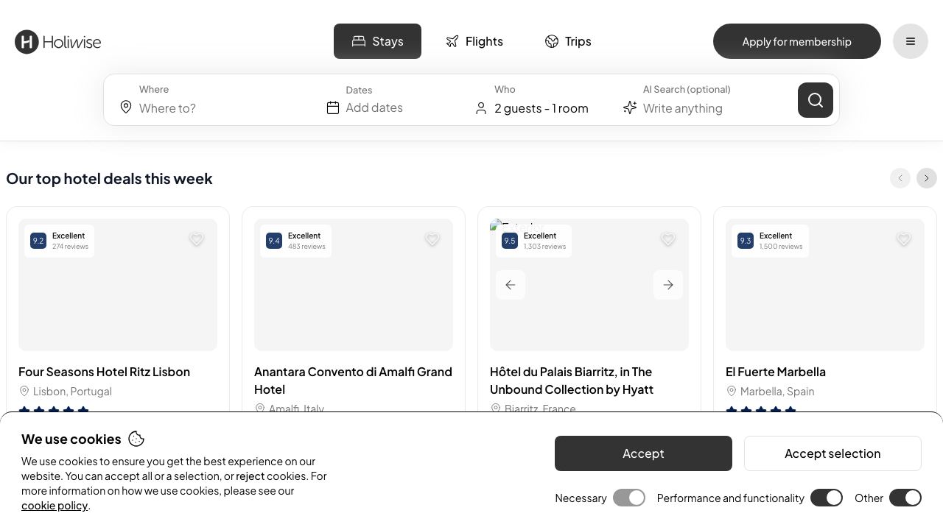Show previous photo of Hôtel du Palais
This screenshot has height=530, width=943.
(x=511, y=285)
